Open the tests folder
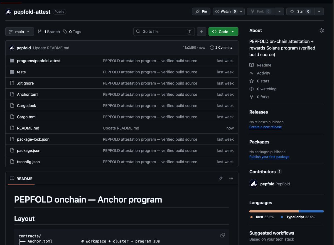The width and height of the screenshot is (334, 245). point(21,72)
